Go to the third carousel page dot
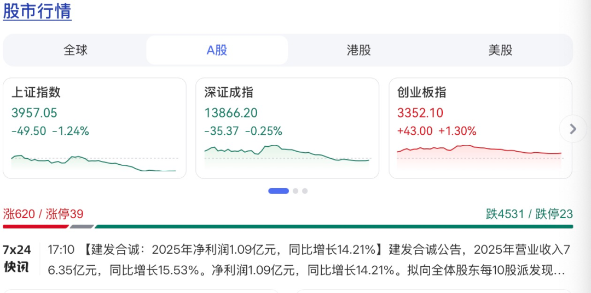Viewport: 591px width, 293px height. click(x=305, y=191)
